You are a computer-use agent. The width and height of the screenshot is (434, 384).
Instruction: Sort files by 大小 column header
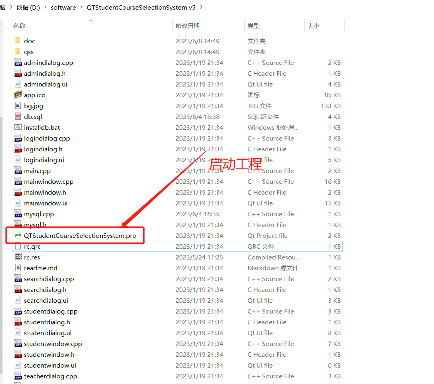tap(313, 26)
